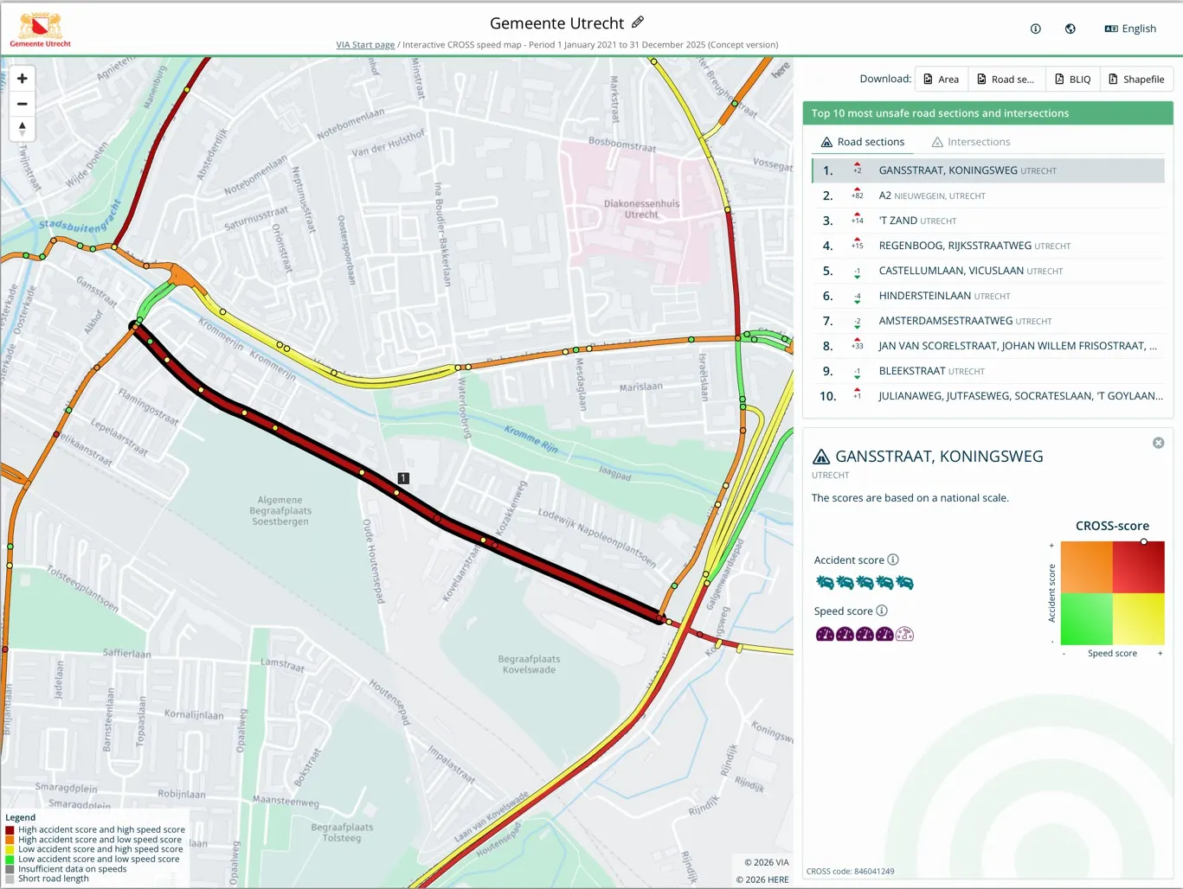Switch to the Road sections tab

tap(862, 142)
